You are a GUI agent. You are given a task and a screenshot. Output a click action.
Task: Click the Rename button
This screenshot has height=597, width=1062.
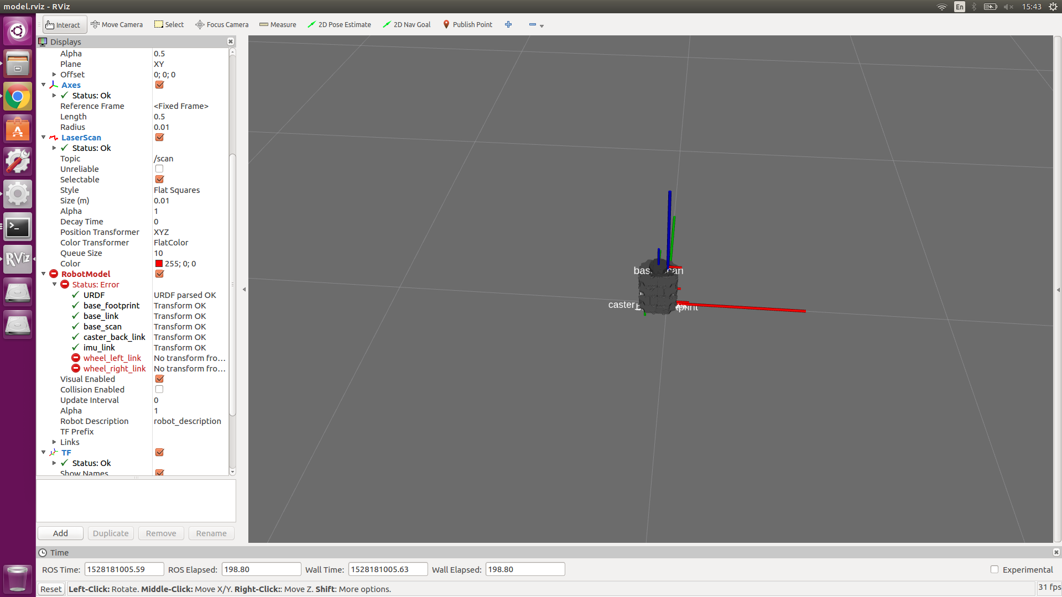[x=211, y=533]
